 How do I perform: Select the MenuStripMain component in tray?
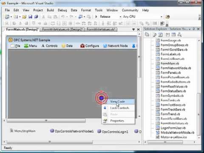click(x=23, y=131)
